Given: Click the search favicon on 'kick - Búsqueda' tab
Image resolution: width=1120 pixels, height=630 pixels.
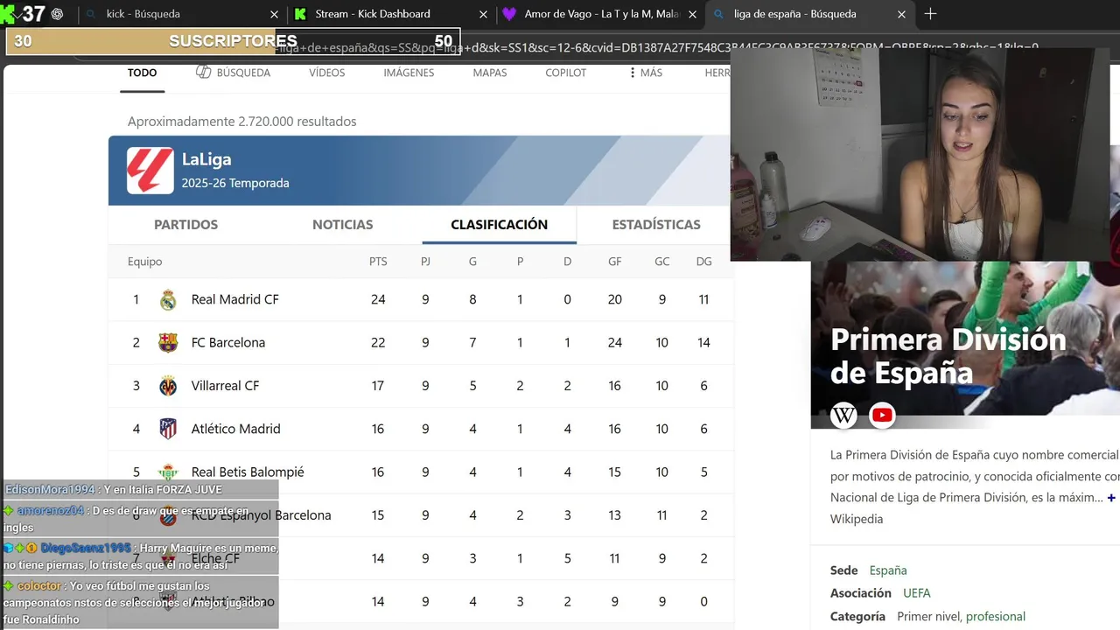Looking at the screenshot, I should [92, 14].
